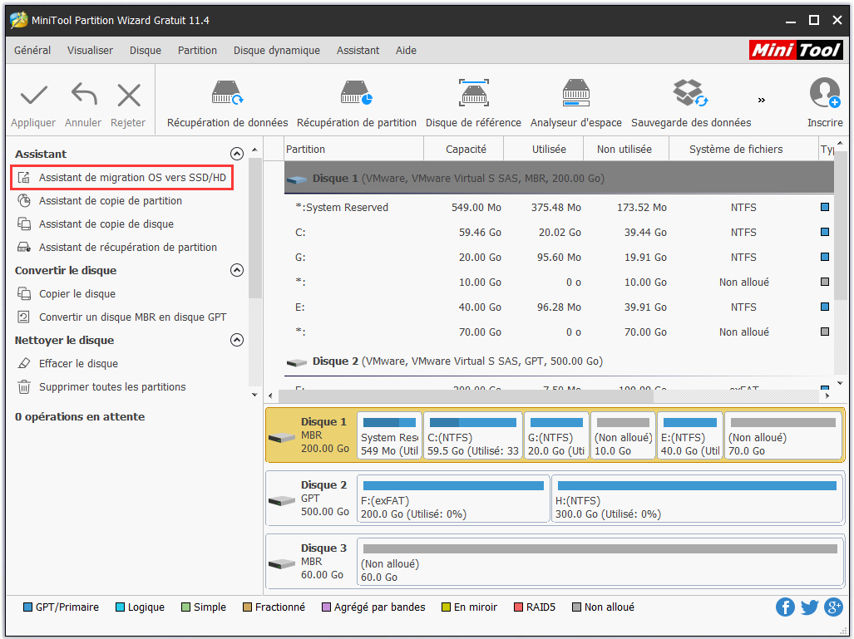Open the Assistant menu

[358, 50]
